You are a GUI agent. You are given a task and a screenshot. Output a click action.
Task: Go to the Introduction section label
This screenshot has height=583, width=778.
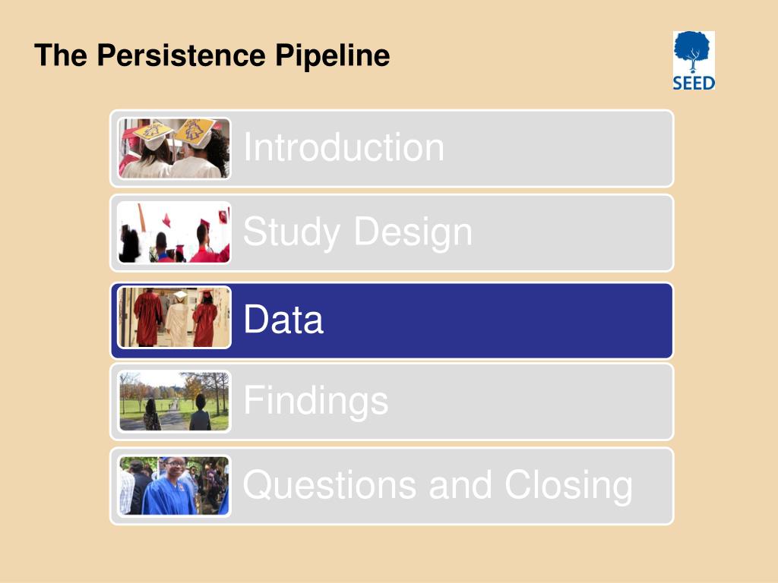pos(343,147)
